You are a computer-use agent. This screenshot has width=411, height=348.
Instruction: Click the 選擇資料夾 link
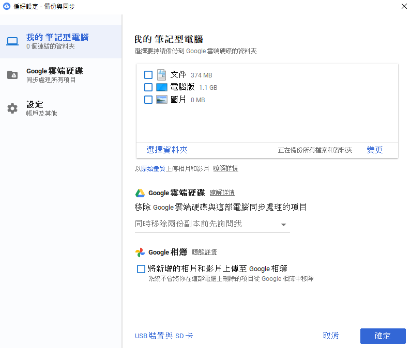[167, 150]
